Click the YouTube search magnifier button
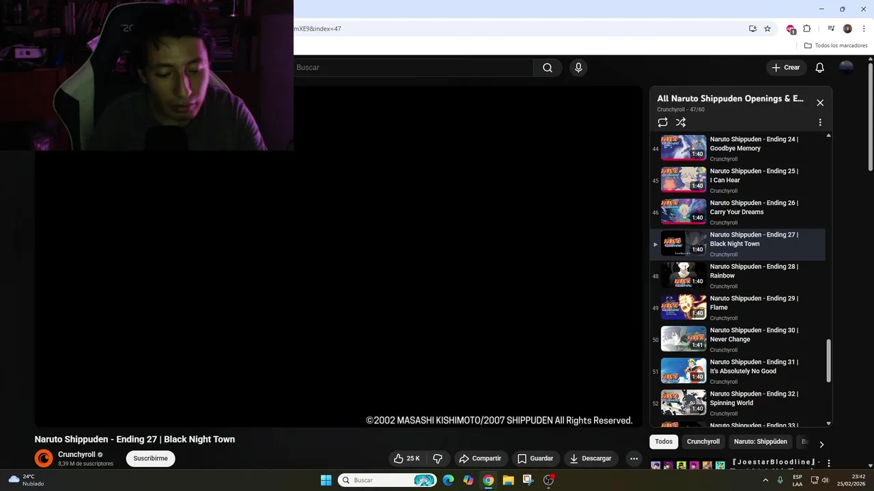 pos(548,68)
